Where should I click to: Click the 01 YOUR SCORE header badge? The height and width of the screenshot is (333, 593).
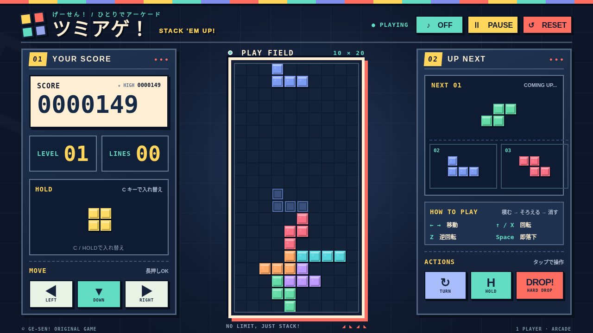[38, 59]
